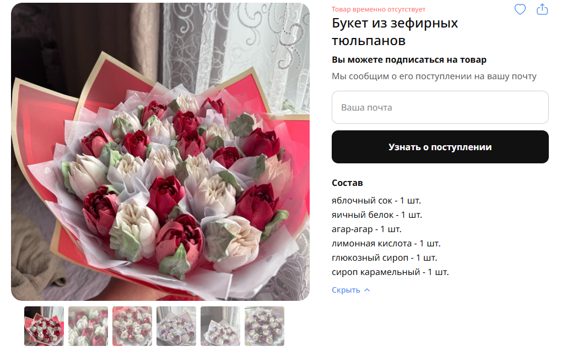This screenshot has height=363, width=567.
Task: Click the Скрыть link text
Action: point(346,290)
